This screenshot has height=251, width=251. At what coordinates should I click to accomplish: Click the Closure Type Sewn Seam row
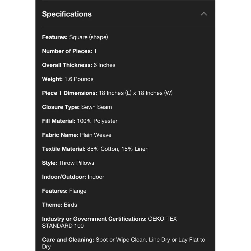(x=77, y=107)
